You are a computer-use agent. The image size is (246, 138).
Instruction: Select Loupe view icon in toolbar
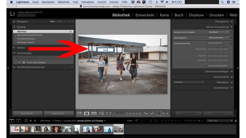tap(87, 113)
